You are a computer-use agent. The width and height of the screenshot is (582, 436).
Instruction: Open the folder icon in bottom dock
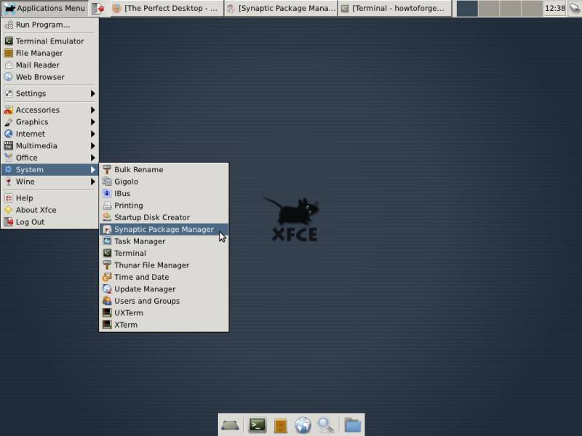tap(353, 425)
